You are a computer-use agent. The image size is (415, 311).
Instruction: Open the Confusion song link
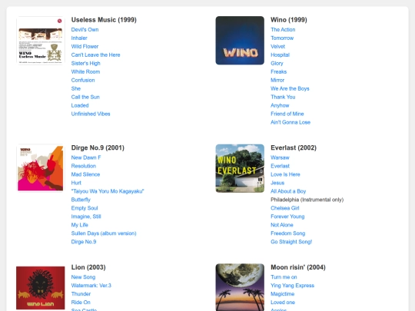click(83, 80)
